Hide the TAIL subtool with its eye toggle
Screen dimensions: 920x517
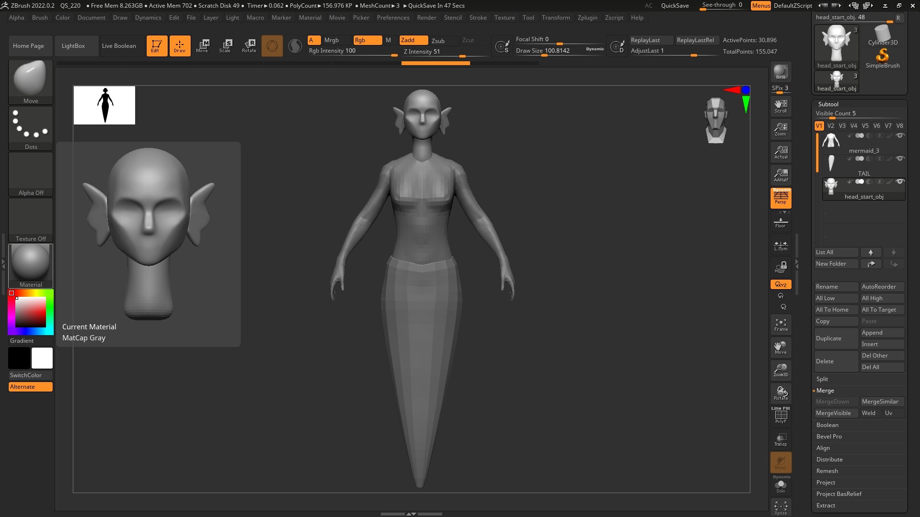click(x=900, y=158)
